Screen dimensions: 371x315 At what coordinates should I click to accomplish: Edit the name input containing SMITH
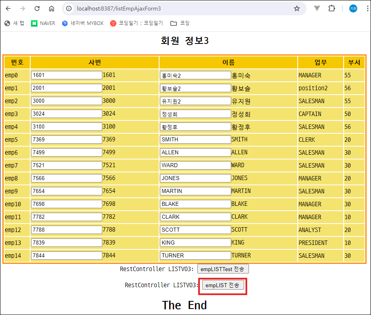pos(195,140)
